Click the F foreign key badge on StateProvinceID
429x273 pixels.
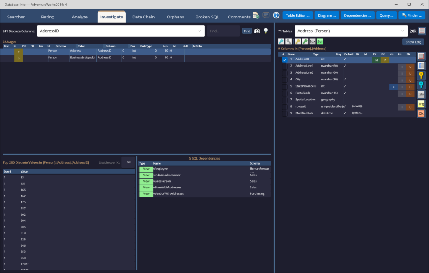coord(393,87)
